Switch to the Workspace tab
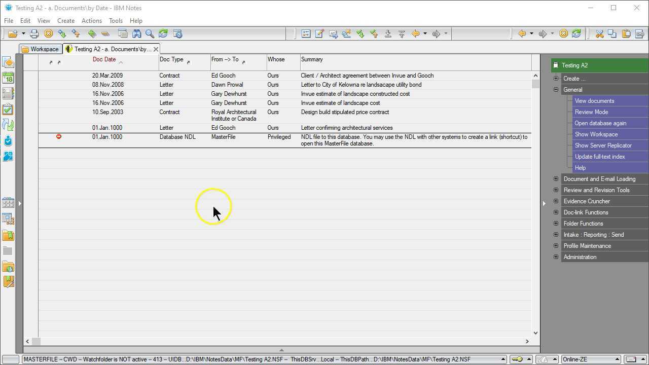Viewport: 649px width, 365px height. point(41,49)
